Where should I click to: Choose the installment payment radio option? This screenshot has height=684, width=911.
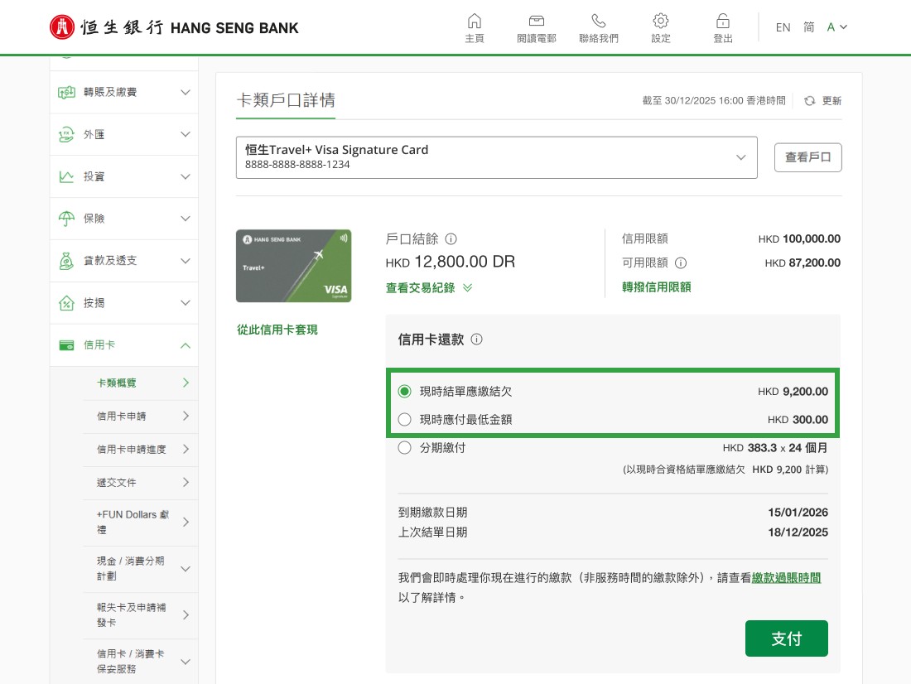[x=404, y=448]
